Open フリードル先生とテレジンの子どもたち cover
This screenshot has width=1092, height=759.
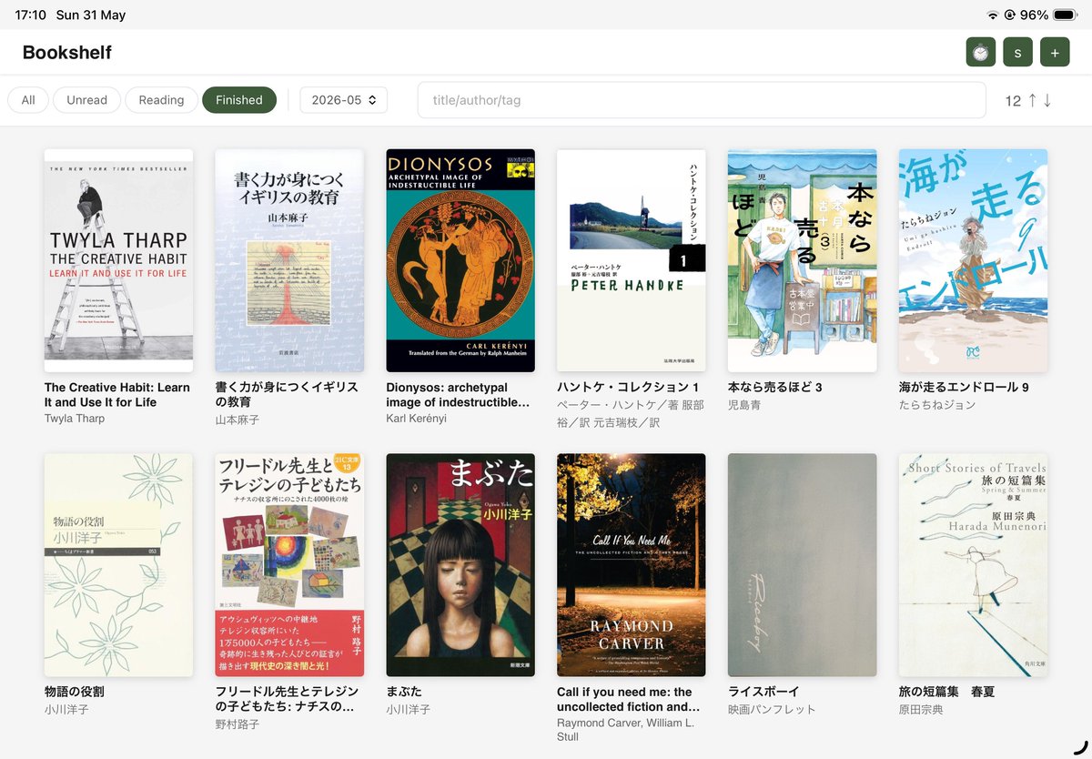pos(289,565)
